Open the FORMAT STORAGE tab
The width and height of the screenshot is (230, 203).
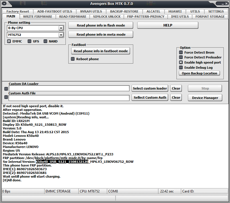point(210,17)
